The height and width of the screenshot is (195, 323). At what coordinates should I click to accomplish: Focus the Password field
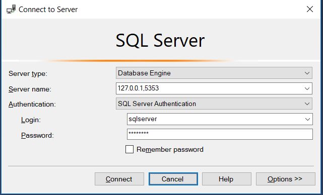tap(220, 134)
